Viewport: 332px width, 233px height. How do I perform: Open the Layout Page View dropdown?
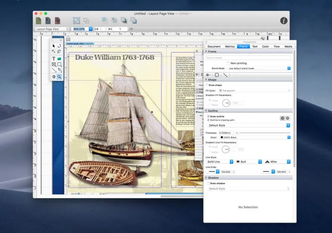point(52,29)
